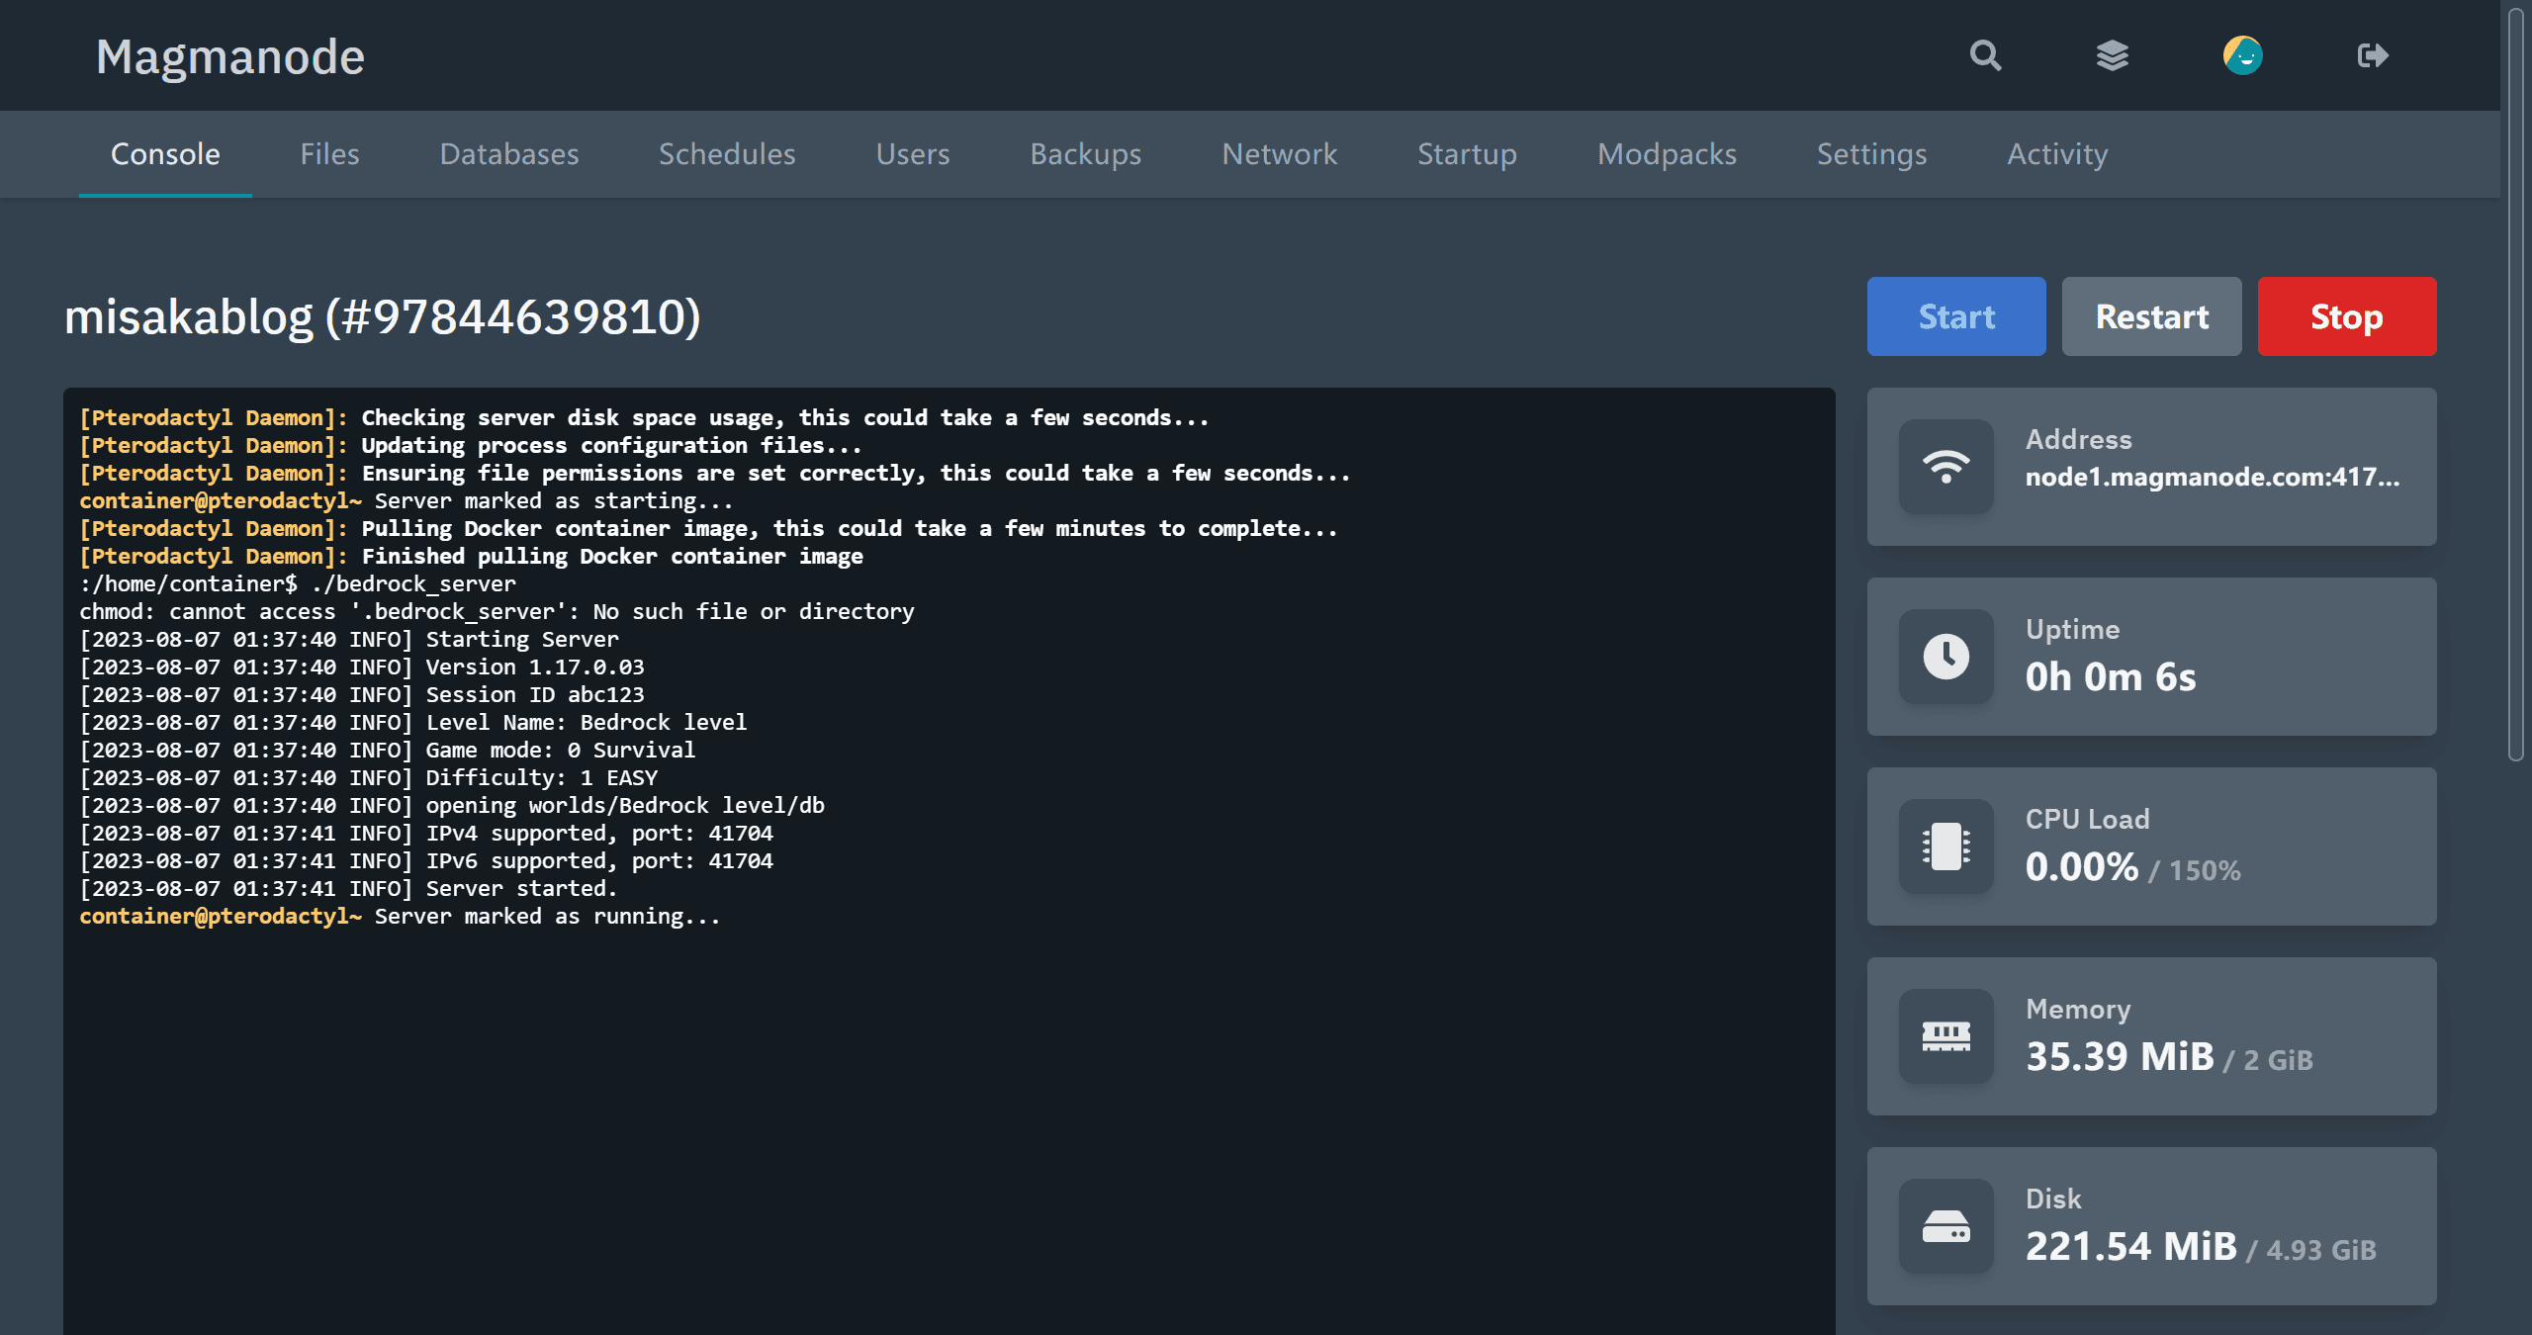Click the search magnifier icon in header

tap(1985, 55)
